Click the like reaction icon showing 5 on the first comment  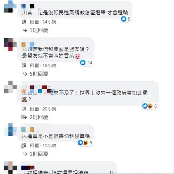click(123, 19)
